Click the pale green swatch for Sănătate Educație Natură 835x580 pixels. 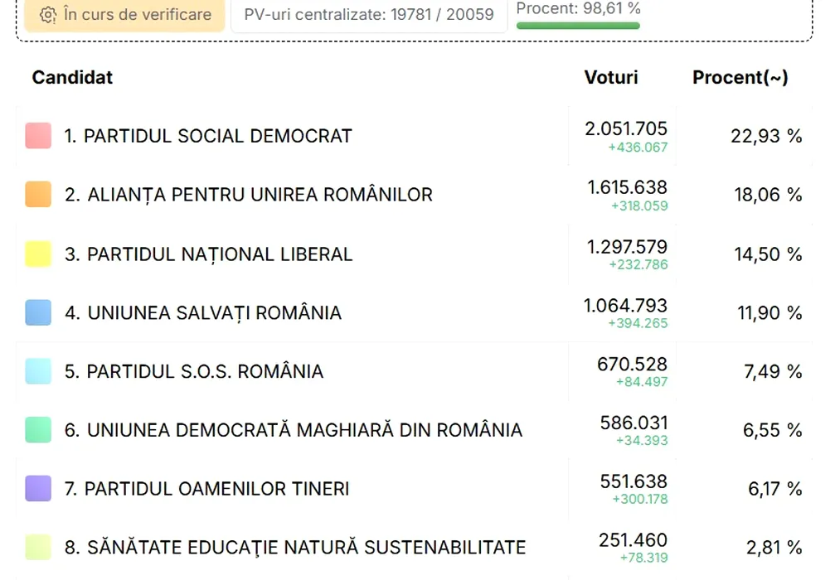click(x=38, y=547)
